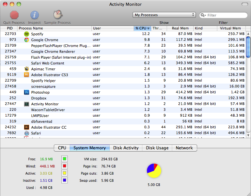The width and height of the screenshot is (251, 196).
Task: Open the Inspect info icon
Action: [35, 15]
